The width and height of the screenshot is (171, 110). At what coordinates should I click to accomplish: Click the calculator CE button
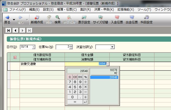click(x=75, y=77)
